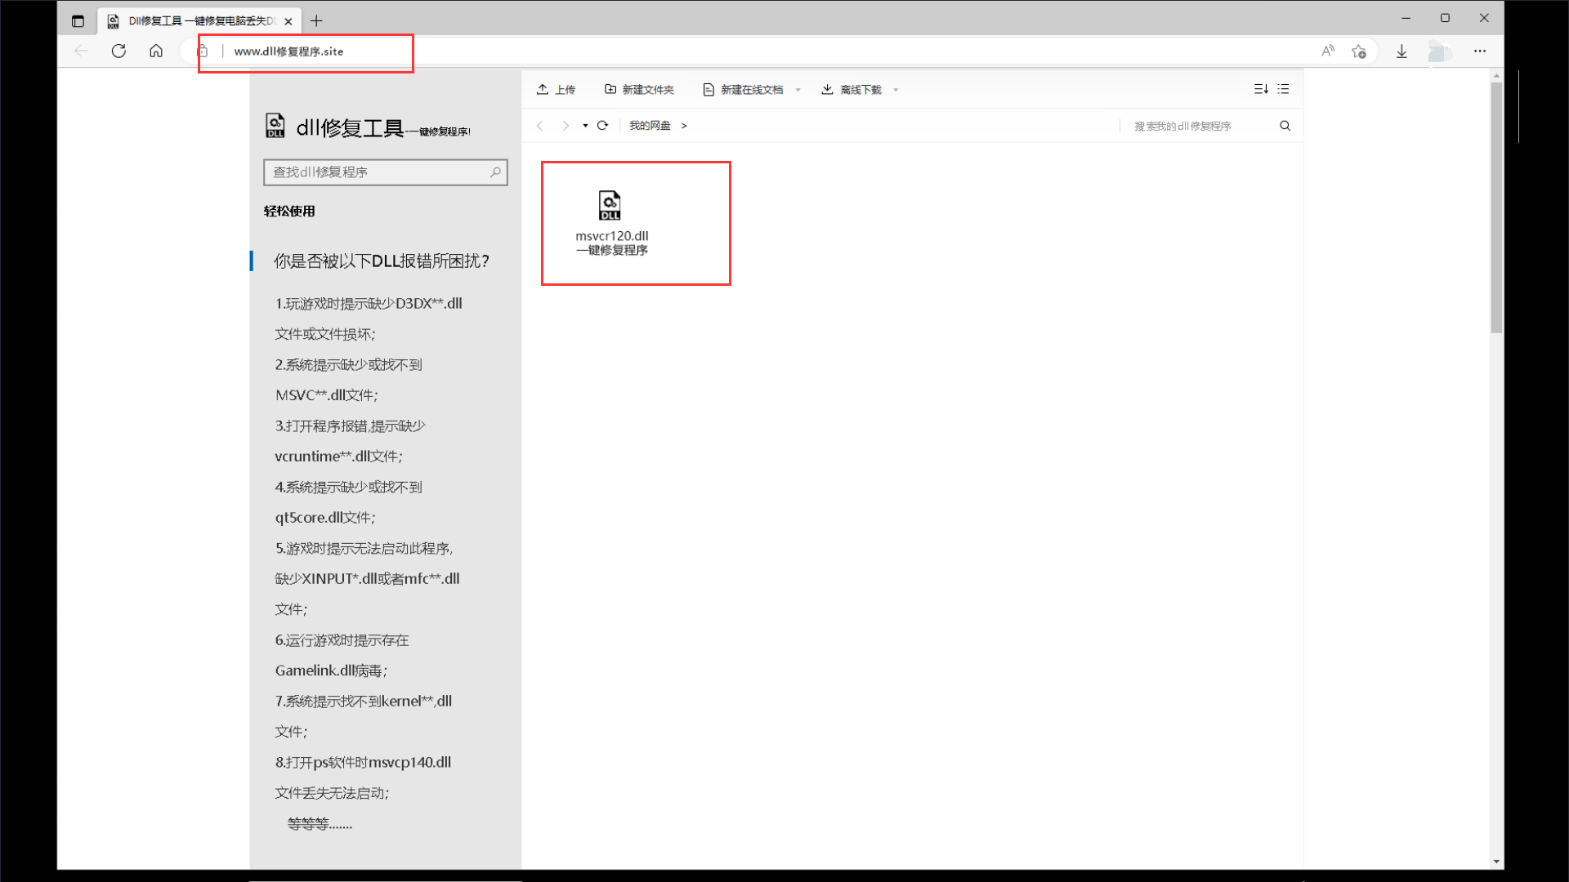The image size is (1569, 882).
Task: Click 新建在线文档 button
Action: tap(743, 89)
